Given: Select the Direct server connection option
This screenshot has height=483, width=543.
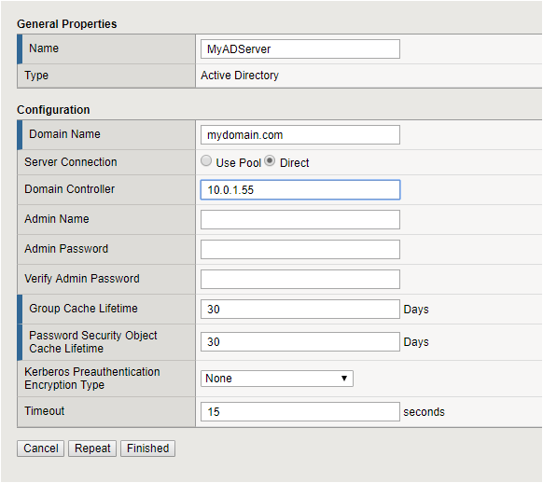Looking at the screenshot, I should [x=270, y=161].
